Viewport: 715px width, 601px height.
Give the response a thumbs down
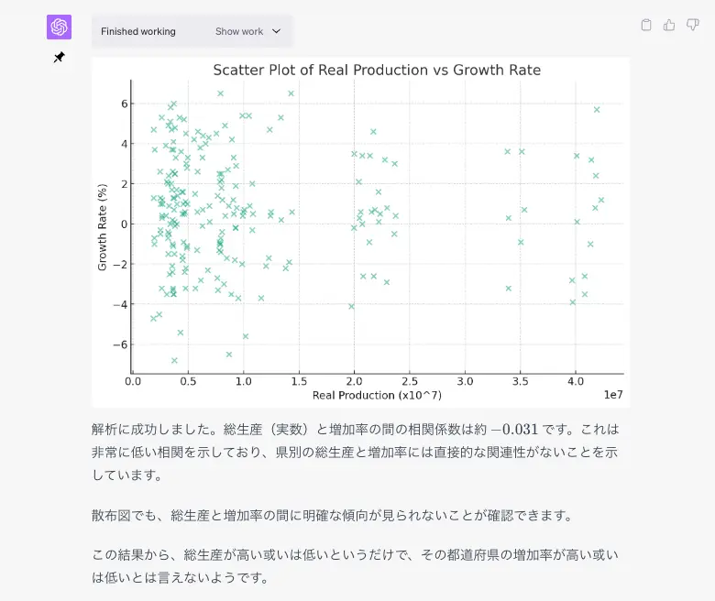tap(692, 26)
